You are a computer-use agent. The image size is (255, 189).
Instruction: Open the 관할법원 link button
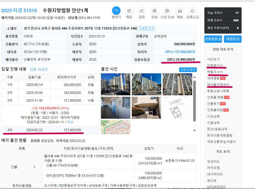(213, 39)
